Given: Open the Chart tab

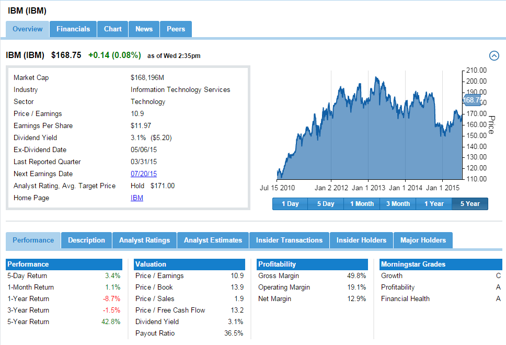Looking at the screenshot, I should click(112, 29).
